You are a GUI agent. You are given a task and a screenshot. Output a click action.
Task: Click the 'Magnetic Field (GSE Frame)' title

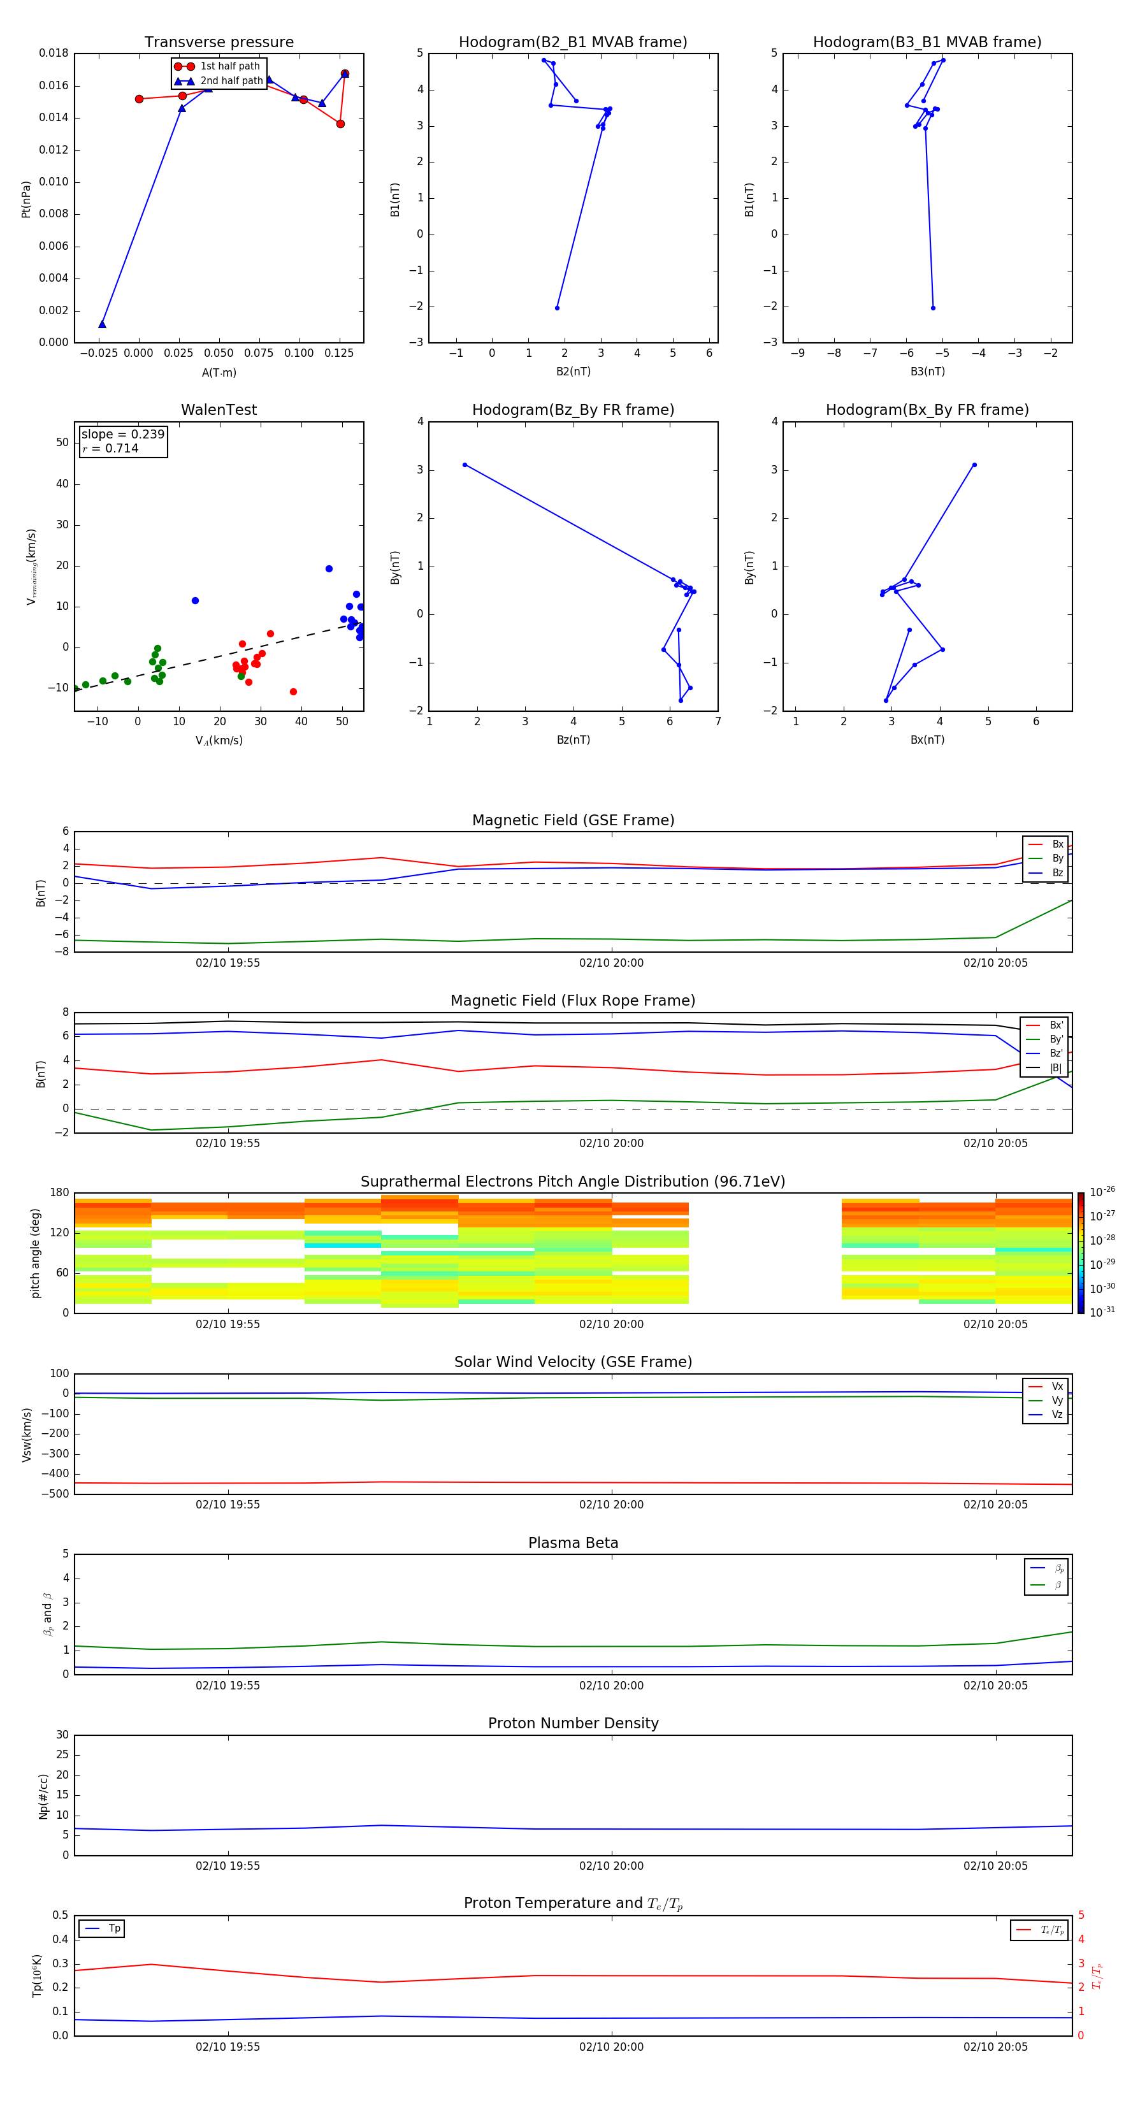pos(573,820)
